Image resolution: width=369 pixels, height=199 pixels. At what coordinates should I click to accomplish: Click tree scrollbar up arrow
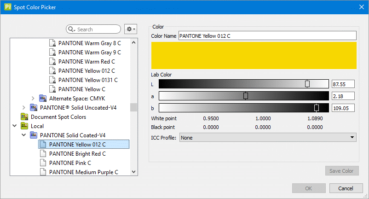coord(134,43)
